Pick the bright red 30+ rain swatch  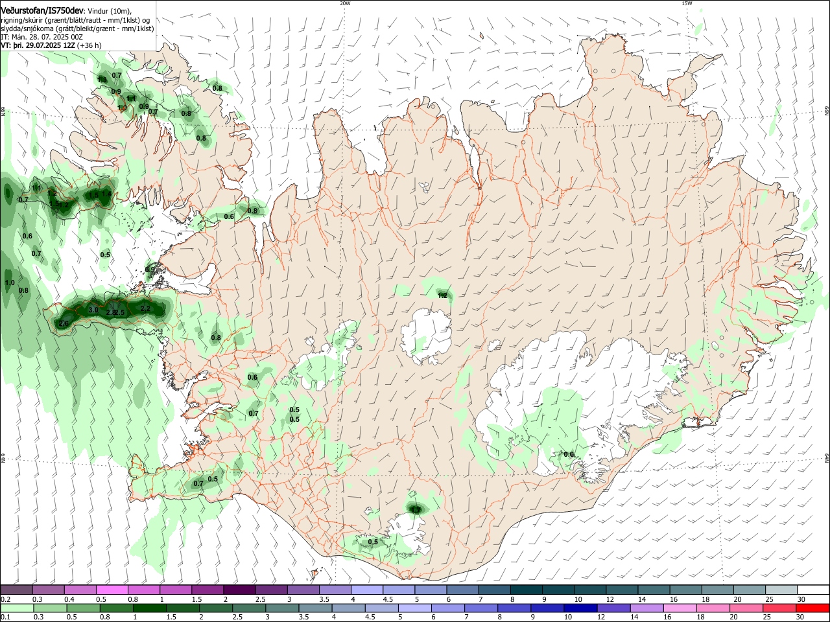813,608
